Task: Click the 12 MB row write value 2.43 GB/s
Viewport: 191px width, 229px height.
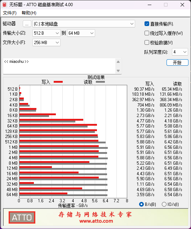Action: coord(145,168)
